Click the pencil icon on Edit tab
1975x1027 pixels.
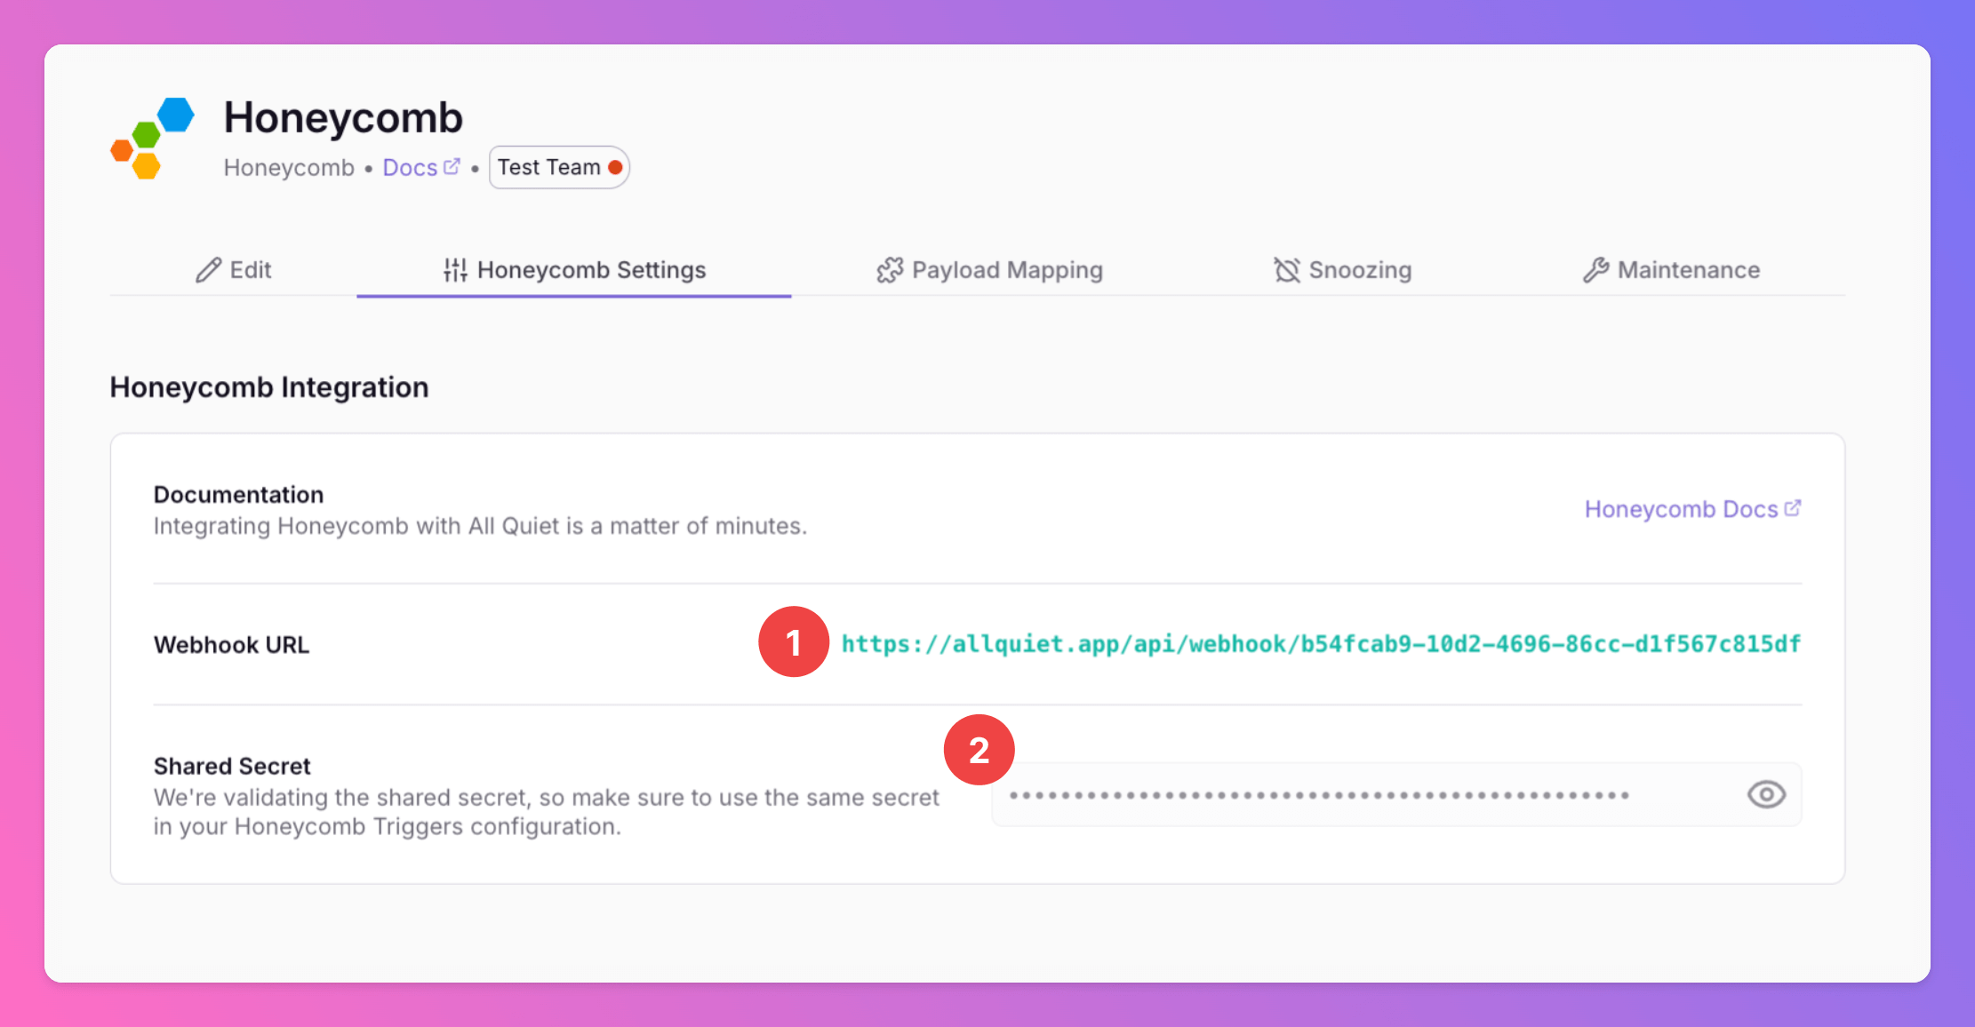coord(208,270)
